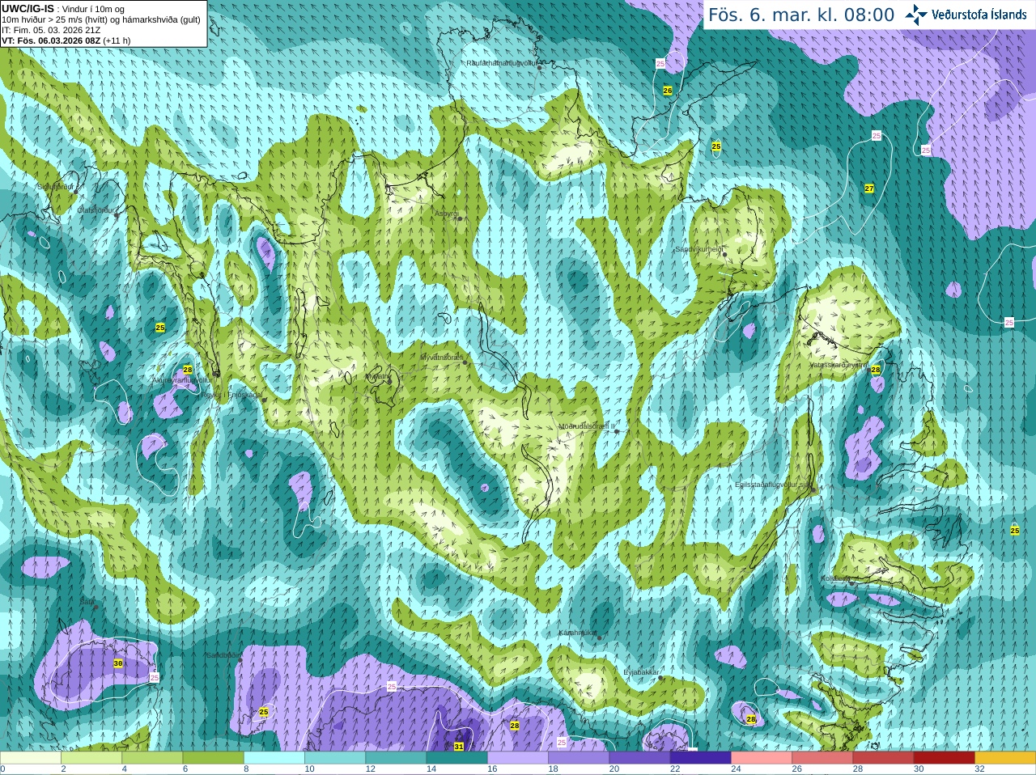Image resolution: width=1036 pixels, height=775 pixels.
Task: Click white 25 label beside yellow 30
Action: [155, 678]
